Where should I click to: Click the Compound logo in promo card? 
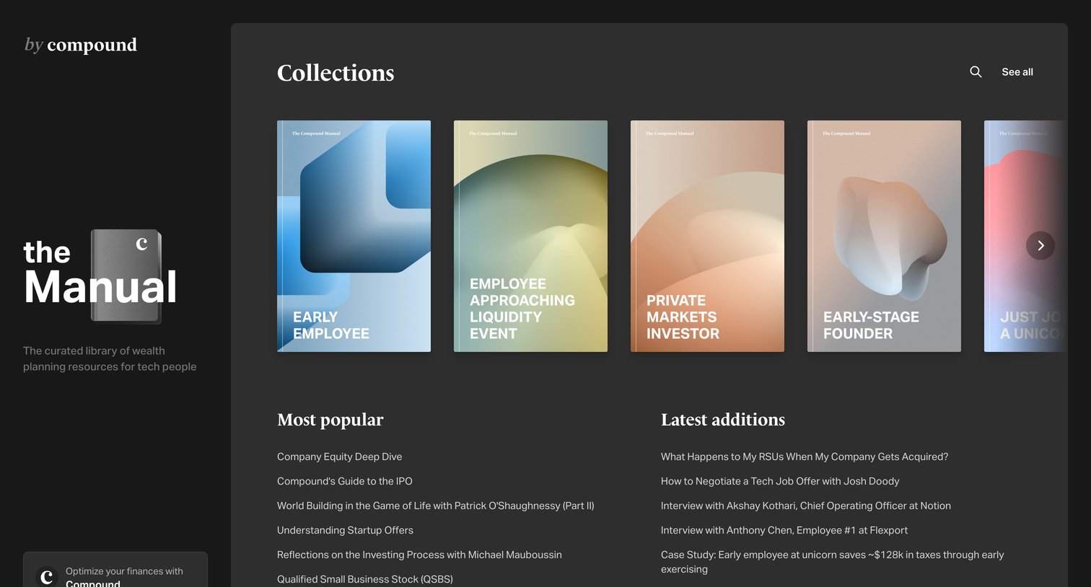point(47,577)
